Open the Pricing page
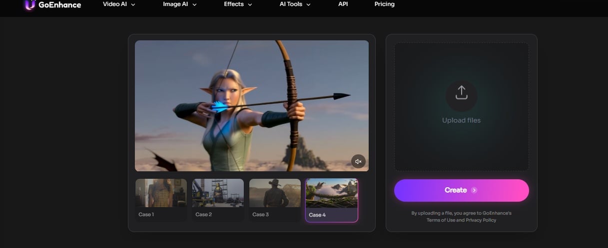Viewport: 608px width, 248px height. 384,4
